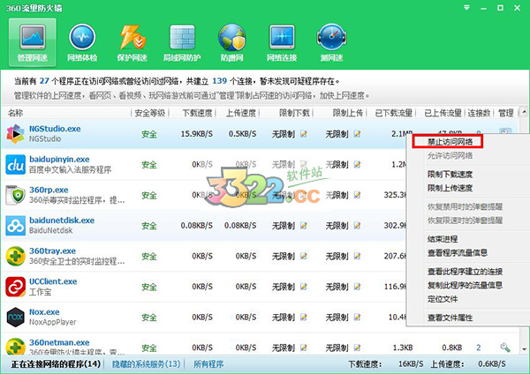This screenshot has height=374, width=530.
Task: Open the 网络连接 tool
Action: (x=282, y=43)
